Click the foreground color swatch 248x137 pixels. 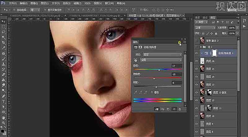[2, 131]
